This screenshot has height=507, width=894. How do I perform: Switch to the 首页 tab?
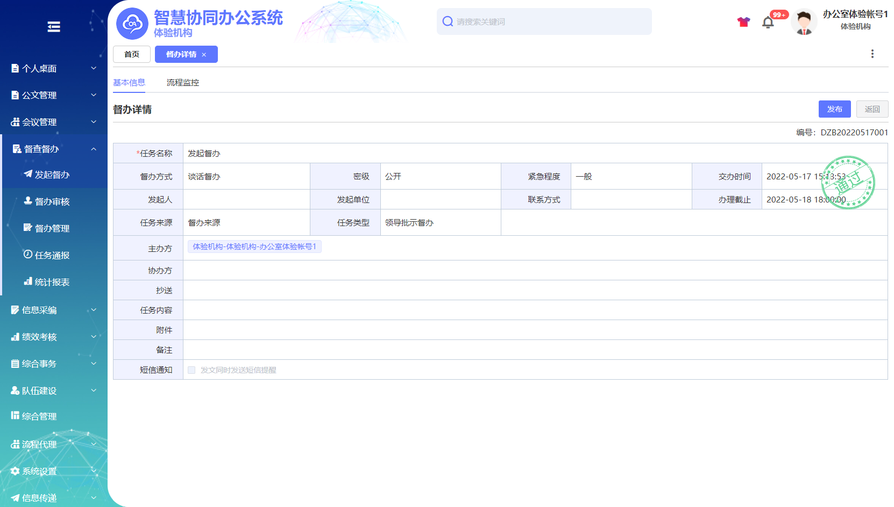pyautogui.click(x=132, y=54)
